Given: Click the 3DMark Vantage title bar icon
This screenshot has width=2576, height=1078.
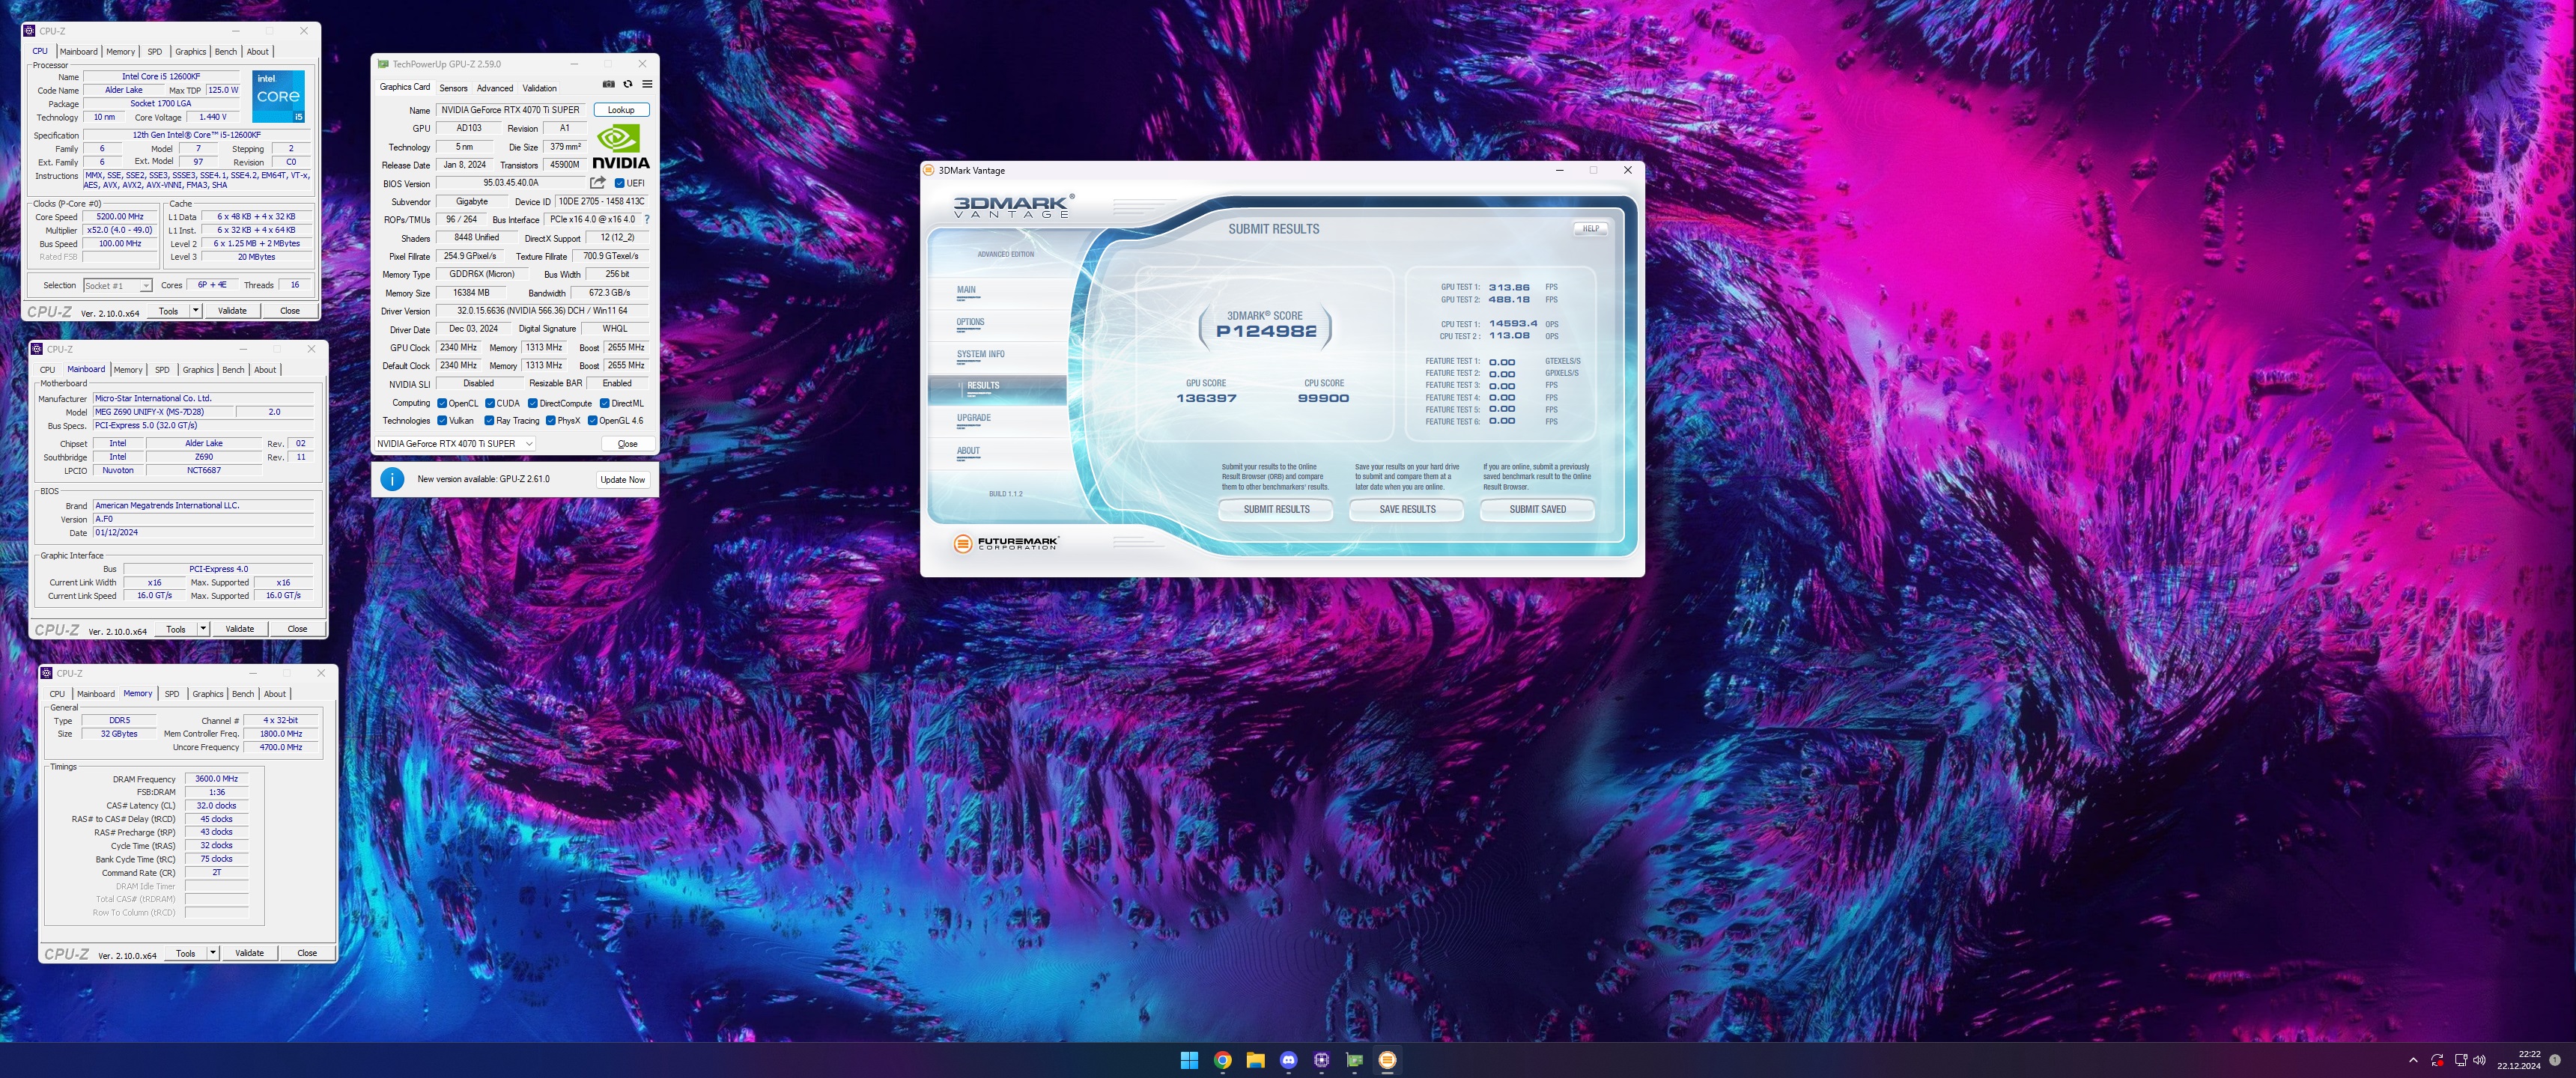Looking at the screenshot, I should point(929,170).
